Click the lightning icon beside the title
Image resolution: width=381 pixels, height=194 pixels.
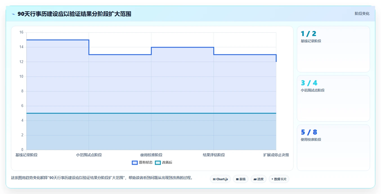point(14,14)
